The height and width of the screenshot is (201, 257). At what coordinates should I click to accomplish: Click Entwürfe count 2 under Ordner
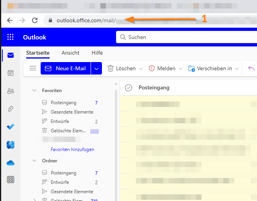(96, 183)
